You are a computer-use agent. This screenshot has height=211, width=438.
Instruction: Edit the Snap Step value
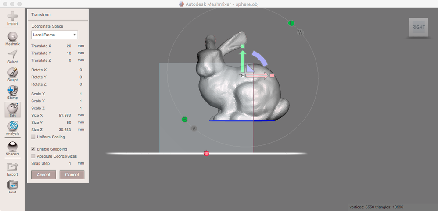point(70,163)
